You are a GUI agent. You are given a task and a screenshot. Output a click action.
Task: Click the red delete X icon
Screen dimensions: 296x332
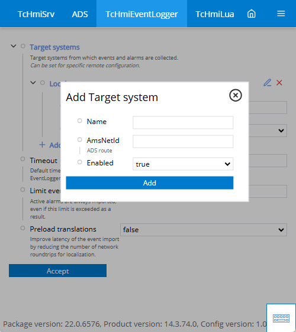tap(279, 83)
